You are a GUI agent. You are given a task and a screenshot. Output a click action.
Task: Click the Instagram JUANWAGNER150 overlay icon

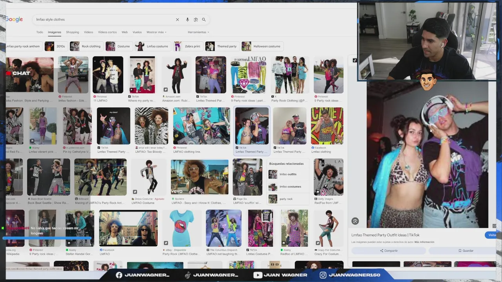coord(323,275)
